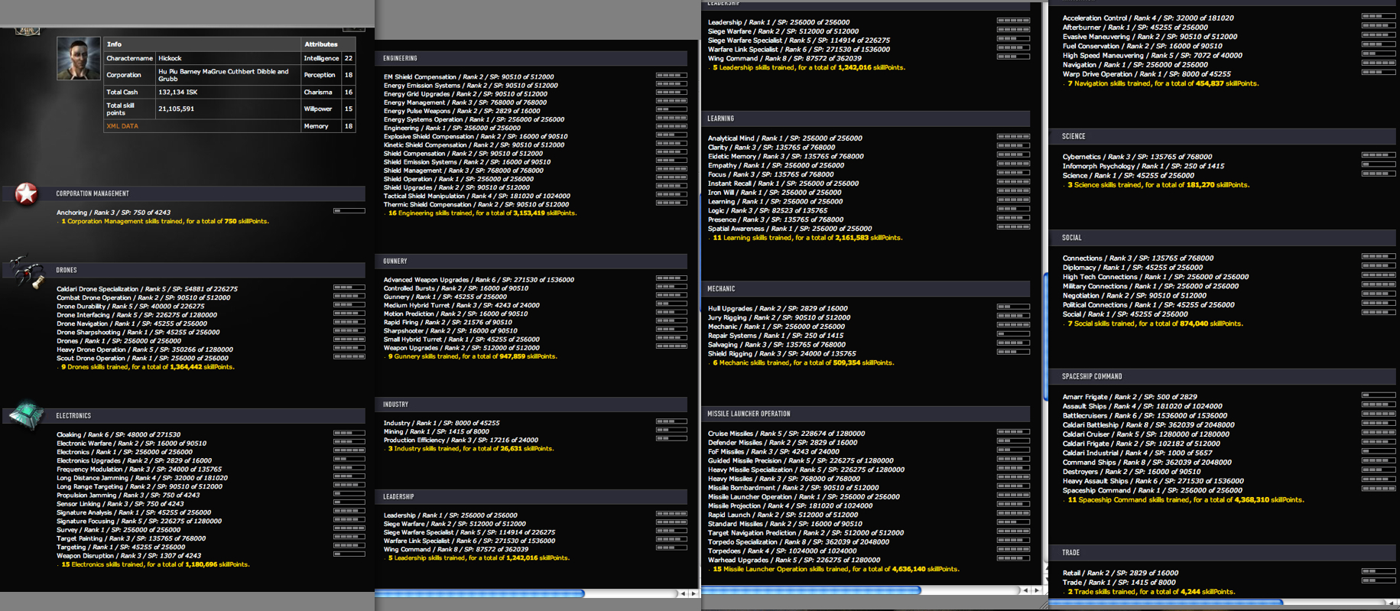Screen dimensions: 1400x611
Task: Click the Total Cash value 132,134 ISK
Action: pos(177,92)
